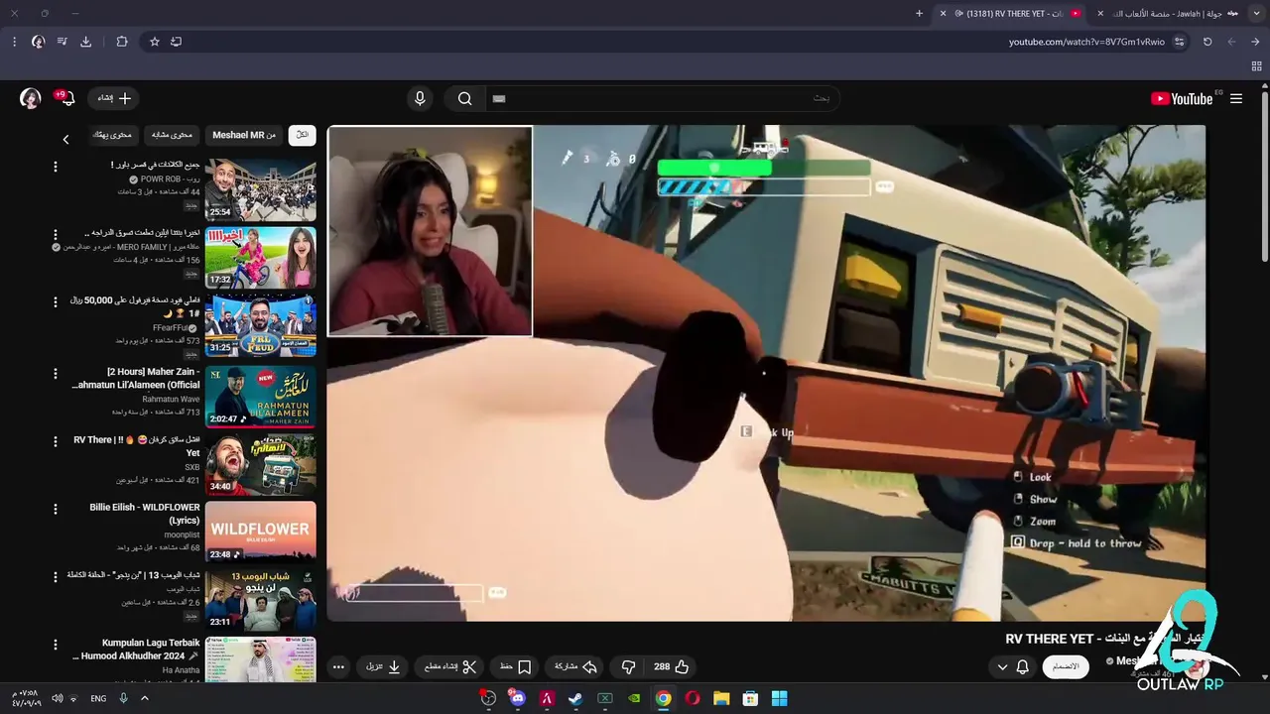Open Family Feud video thumbnail 31:25
The image size is (1270, 714).
coord(261,325)
